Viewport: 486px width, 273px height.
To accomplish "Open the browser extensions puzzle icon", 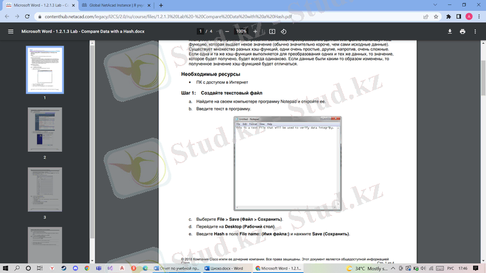I will (x=448, y=16).
